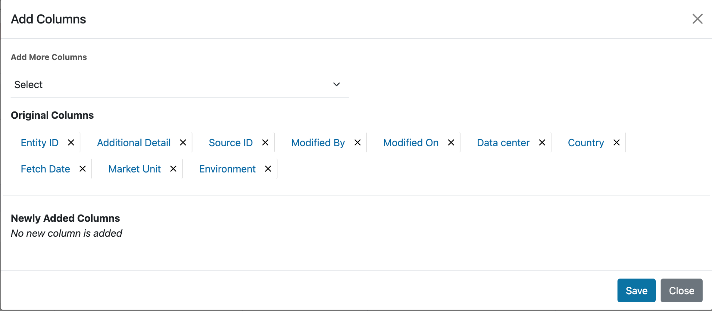
Task: Select the Environment column label
Action: 227,169
